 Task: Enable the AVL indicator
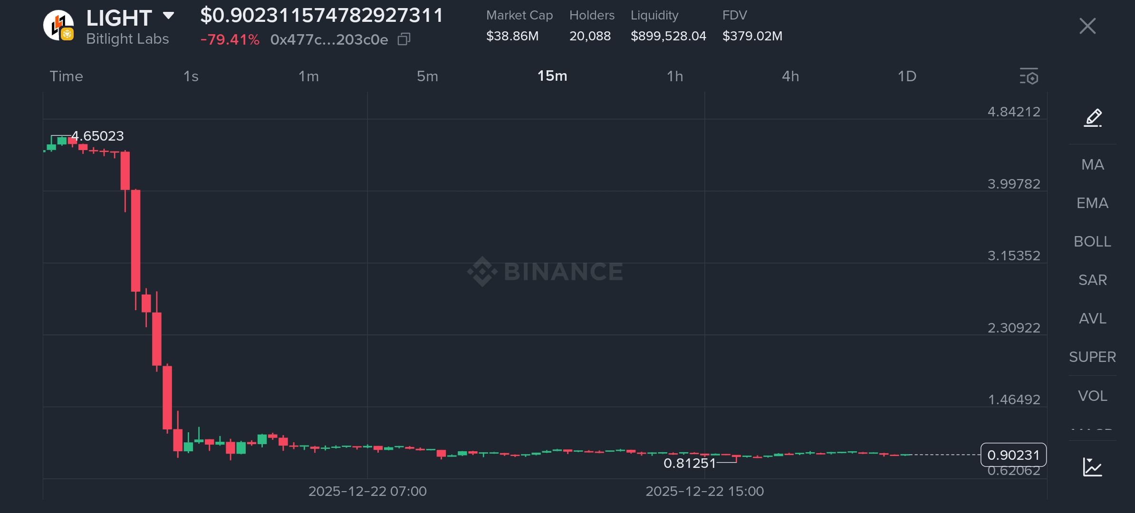pos(1093,318)
